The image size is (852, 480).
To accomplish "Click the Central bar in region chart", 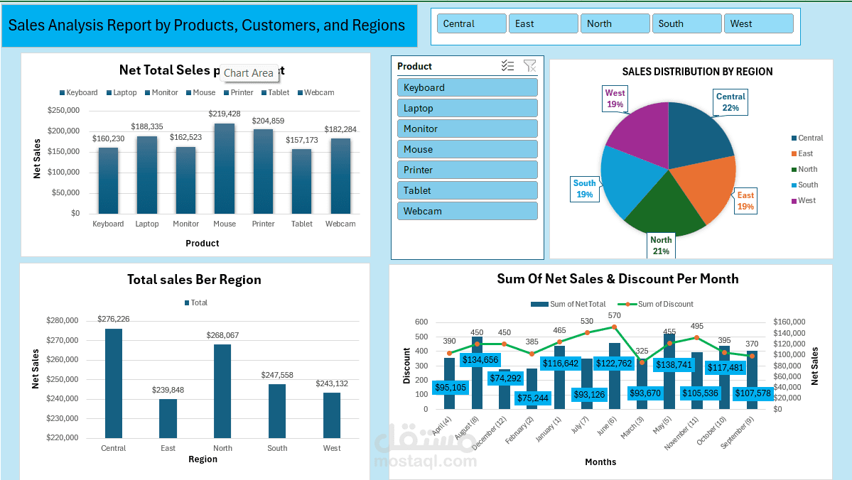I will (x=114, y=383).
